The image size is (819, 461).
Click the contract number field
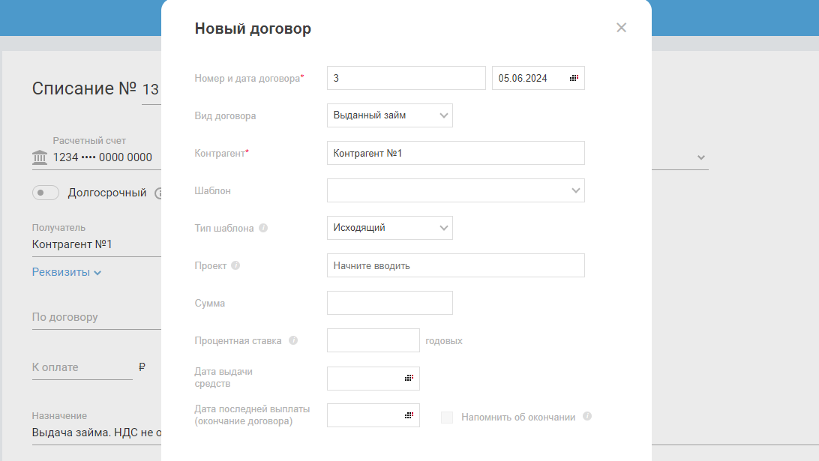(x=406, y=78)
